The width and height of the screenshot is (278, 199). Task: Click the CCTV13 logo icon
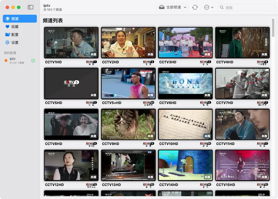click(x=148, y=185)
